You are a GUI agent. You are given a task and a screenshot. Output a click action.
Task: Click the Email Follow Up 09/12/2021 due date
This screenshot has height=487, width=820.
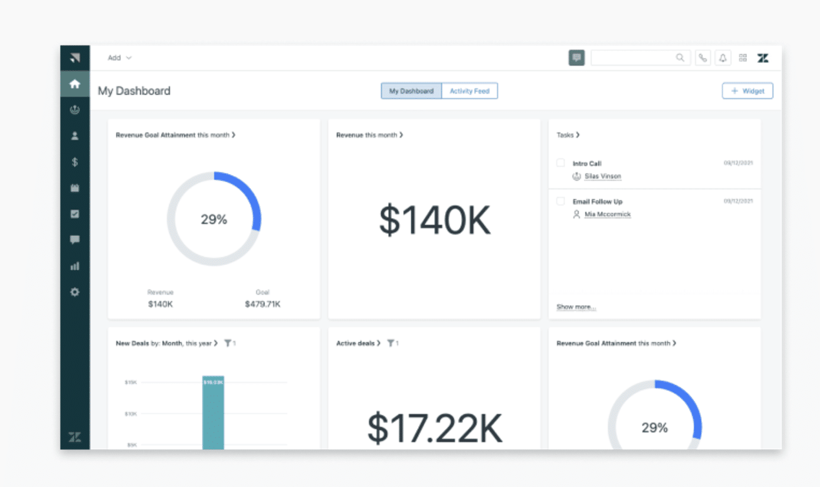coord(738,202)
